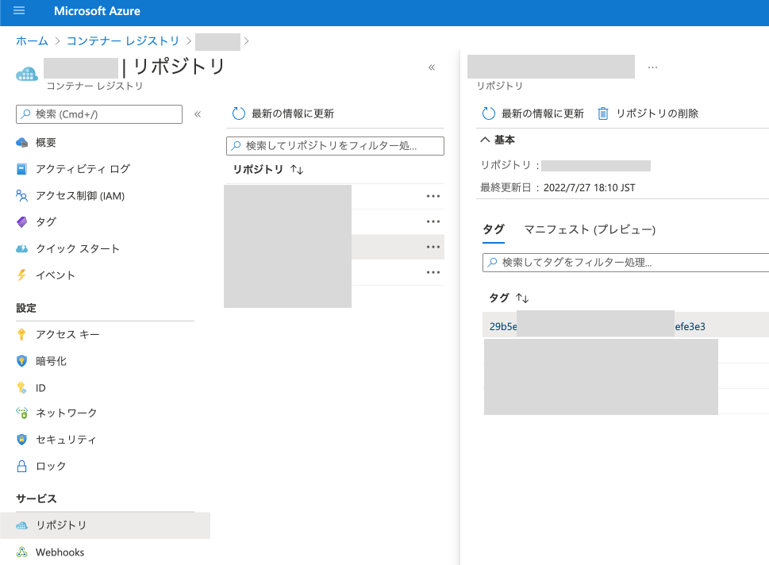Open ellipsis menu beside repository detail title
The height and width of the screenshot is (565, 769).
pos(652,67)
